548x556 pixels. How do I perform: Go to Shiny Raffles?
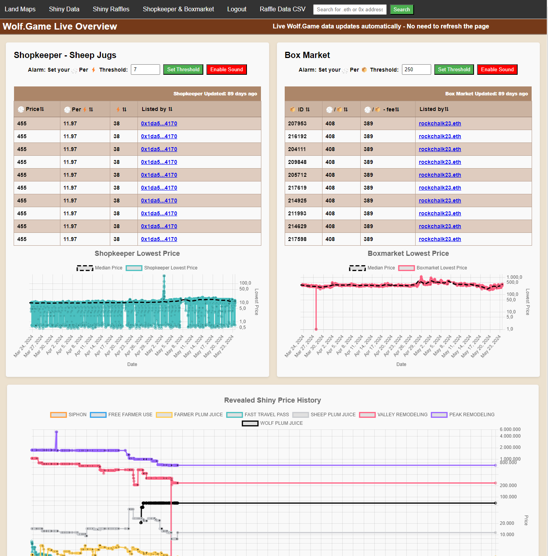click(111, 9)
